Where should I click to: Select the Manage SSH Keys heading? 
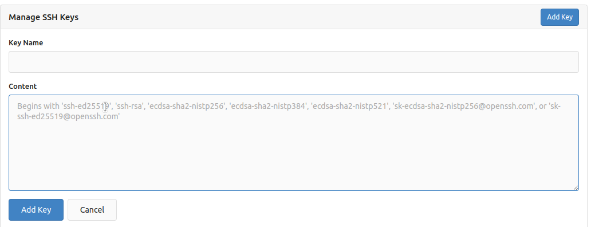pyautogui.click(x=44, y=17)
